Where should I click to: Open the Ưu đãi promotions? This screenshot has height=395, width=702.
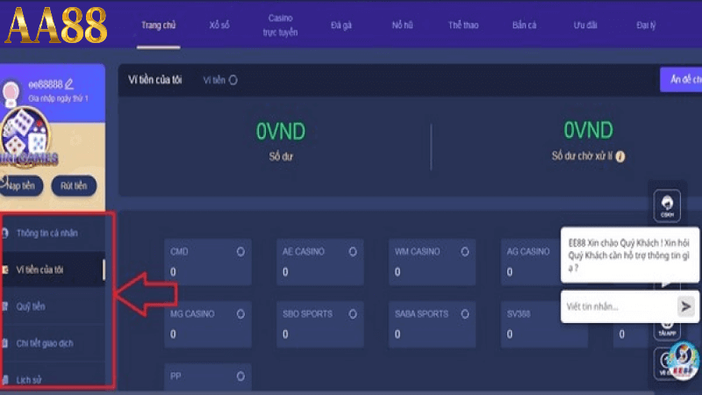(x=585, y=25)
